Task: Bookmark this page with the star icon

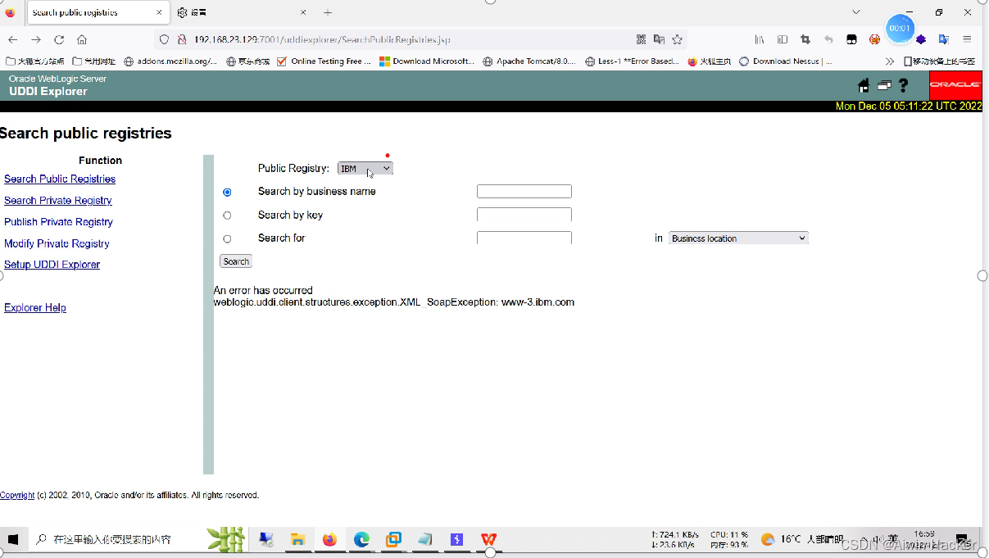Action: (678, 39)
